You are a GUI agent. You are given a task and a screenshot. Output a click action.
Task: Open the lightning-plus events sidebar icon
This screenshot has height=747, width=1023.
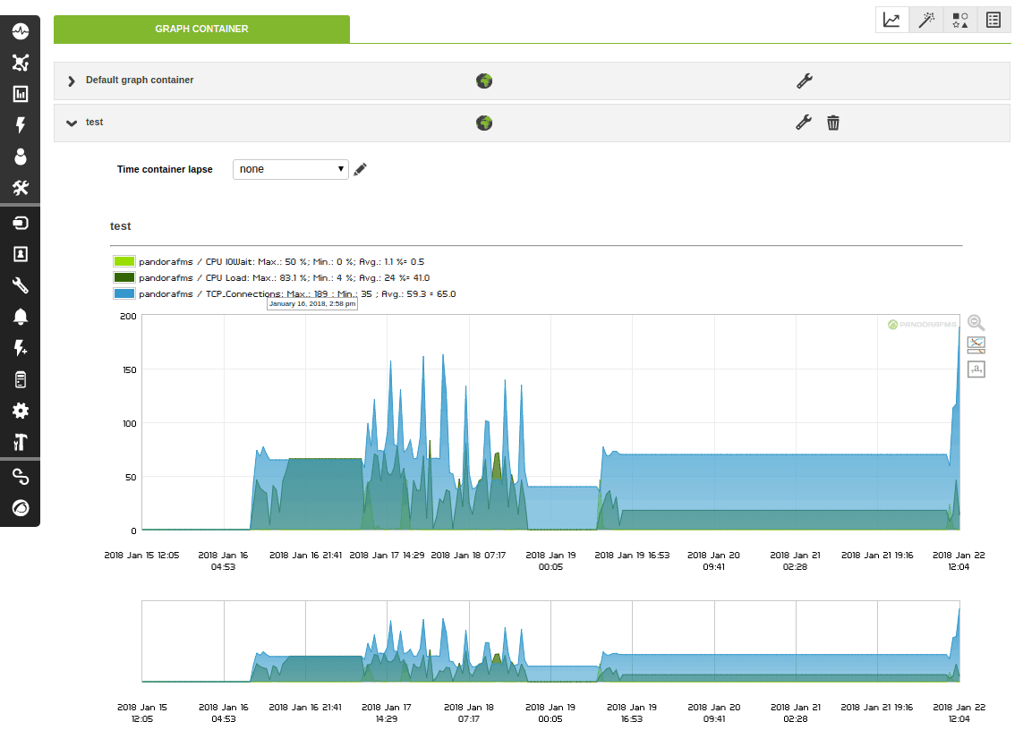click(21, 348)
